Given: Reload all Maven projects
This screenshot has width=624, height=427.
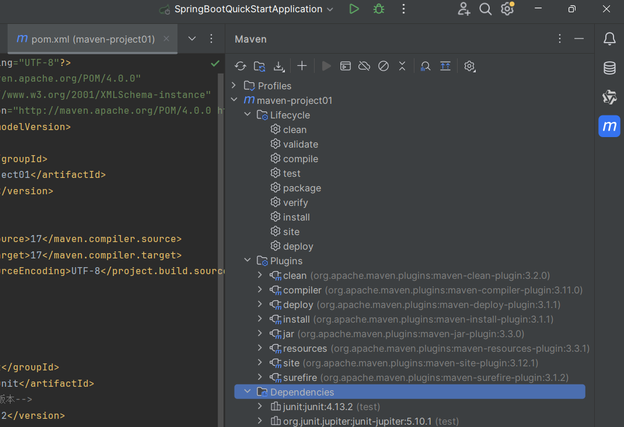Looking at the screenshot, I should (x=240, y=66).
